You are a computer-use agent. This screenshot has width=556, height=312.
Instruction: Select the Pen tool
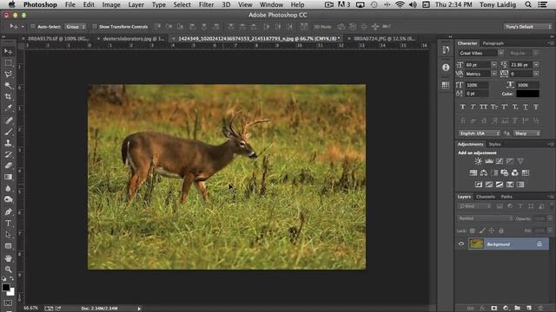coord(8,211)
